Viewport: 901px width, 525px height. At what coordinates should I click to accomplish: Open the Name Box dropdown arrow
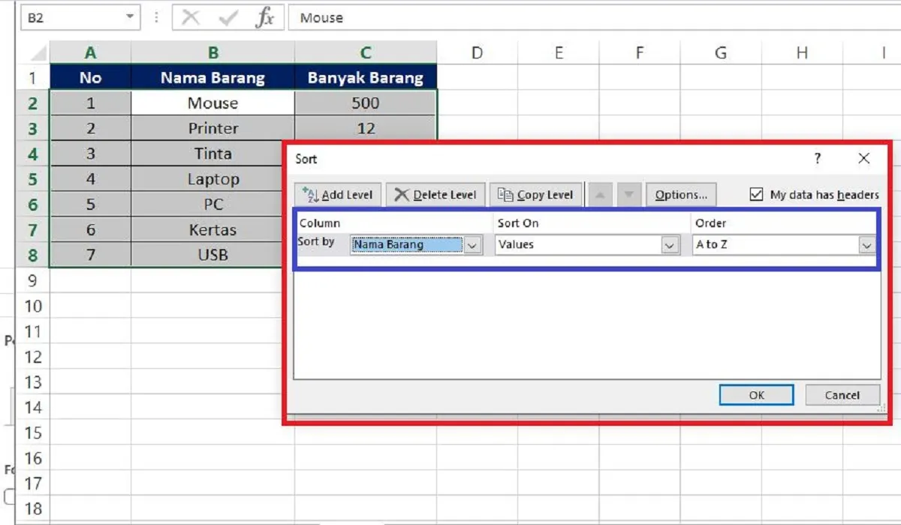coord(131,17)
